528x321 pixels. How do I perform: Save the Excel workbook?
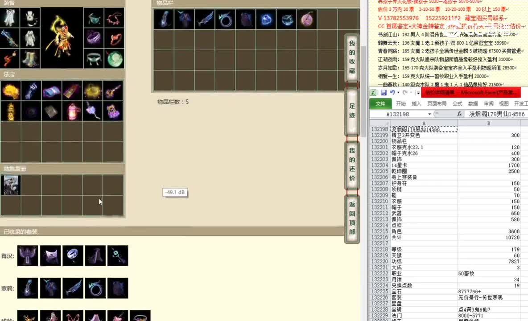click(x=384, y=93)
